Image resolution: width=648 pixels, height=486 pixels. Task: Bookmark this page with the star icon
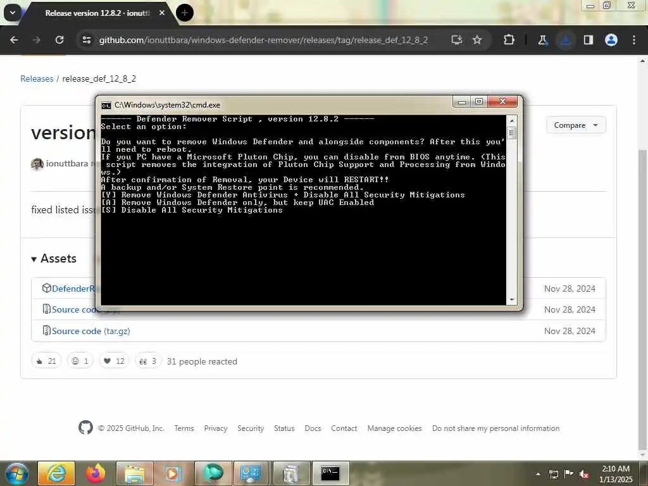[477, 40]
